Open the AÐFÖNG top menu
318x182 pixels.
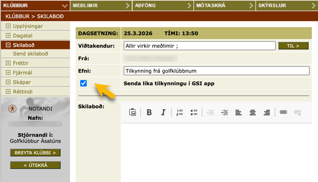tap(163, 6)
